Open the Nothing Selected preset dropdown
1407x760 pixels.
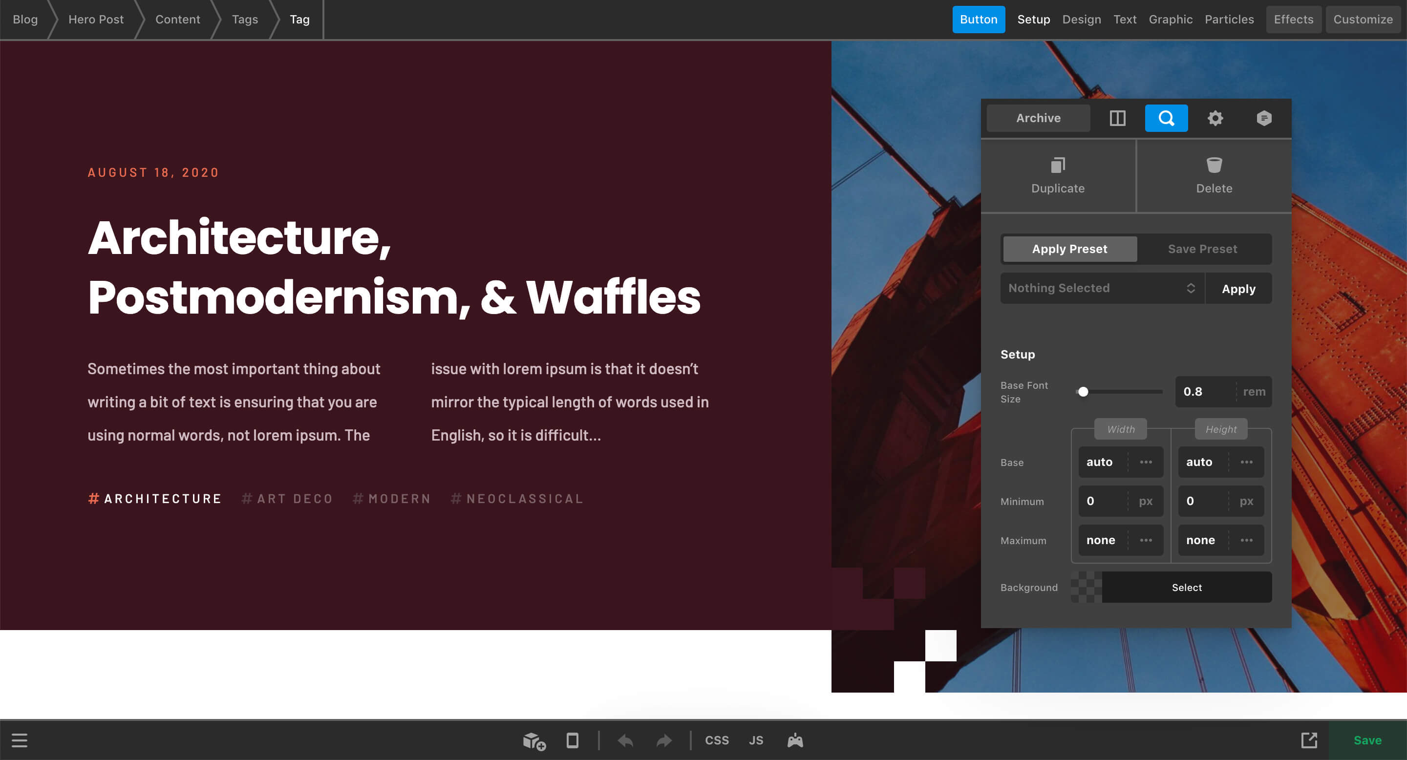click(1102, 288)
